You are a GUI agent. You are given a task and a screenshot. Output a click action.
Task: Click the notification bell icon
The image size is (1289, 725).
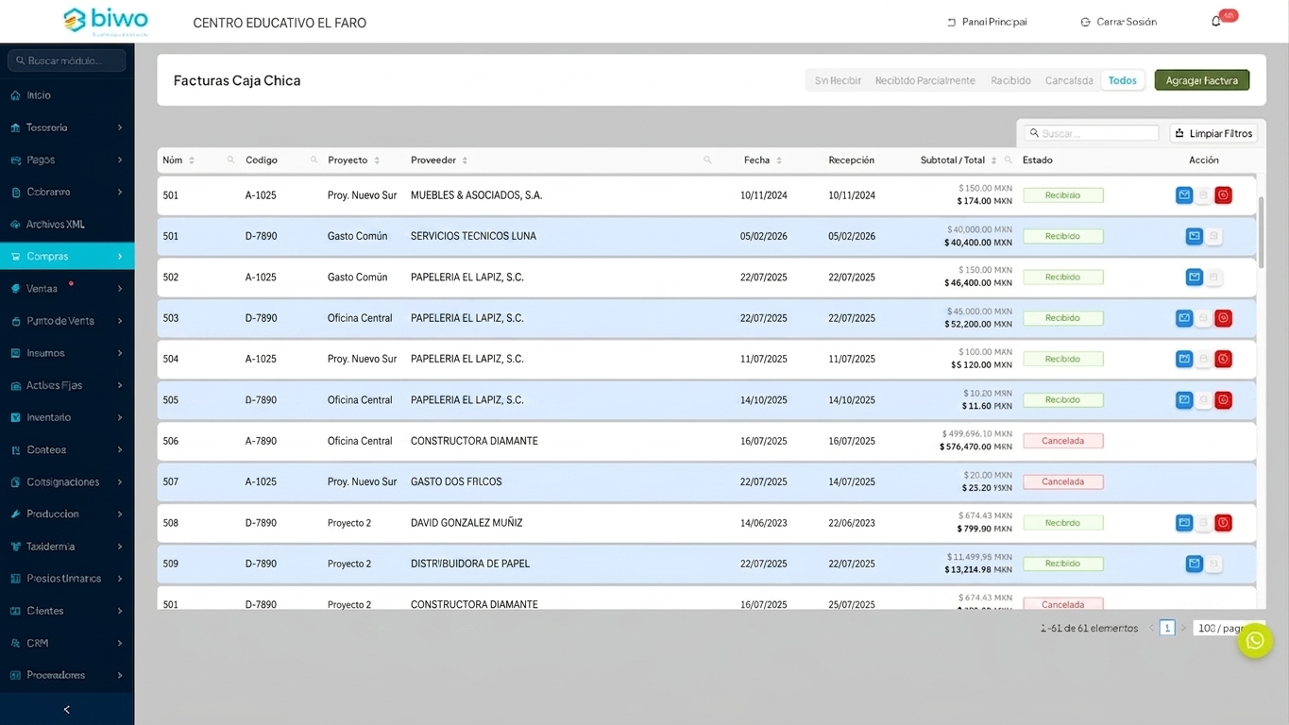pyautogui.click(x=1215, y=22)
